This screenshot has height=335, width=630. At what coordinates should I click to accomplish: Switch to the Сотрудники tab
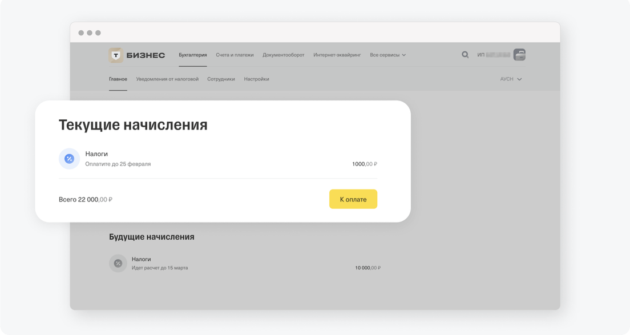tap(221, 79)
